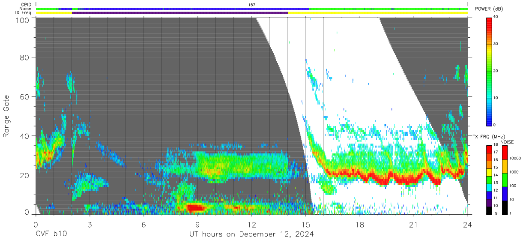Click the 1 label on NOISE scale
This screenshot has width=526, height=243.
click(511, 213)
